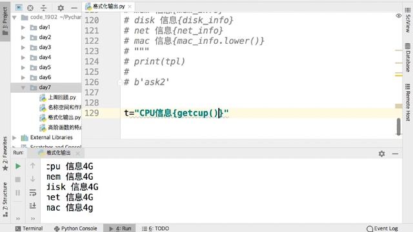Viewport: 413px width, 232px height.
Task: Select the day3 folder label
Action: click(45, 47)
